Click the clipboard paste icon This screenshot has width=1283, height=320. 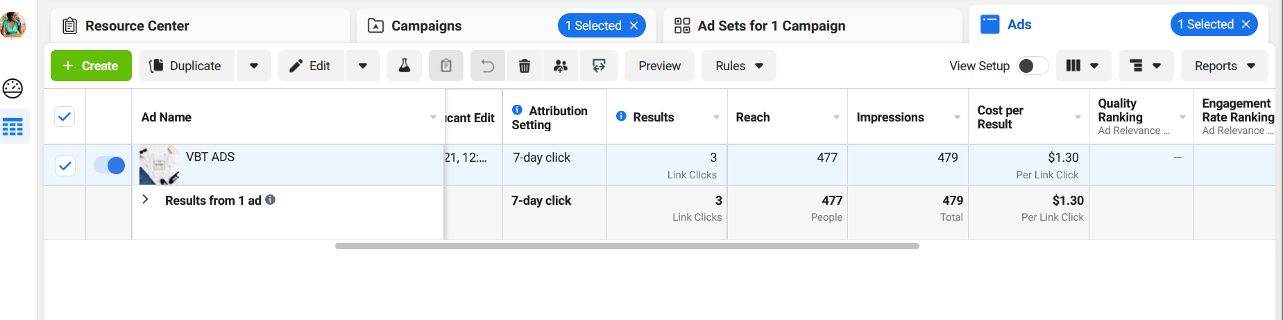point(446,66)
